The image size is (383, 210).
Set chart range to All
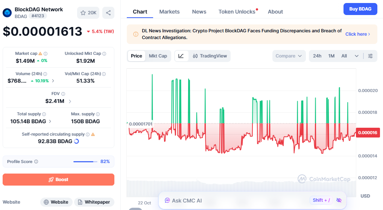[344, 56]
